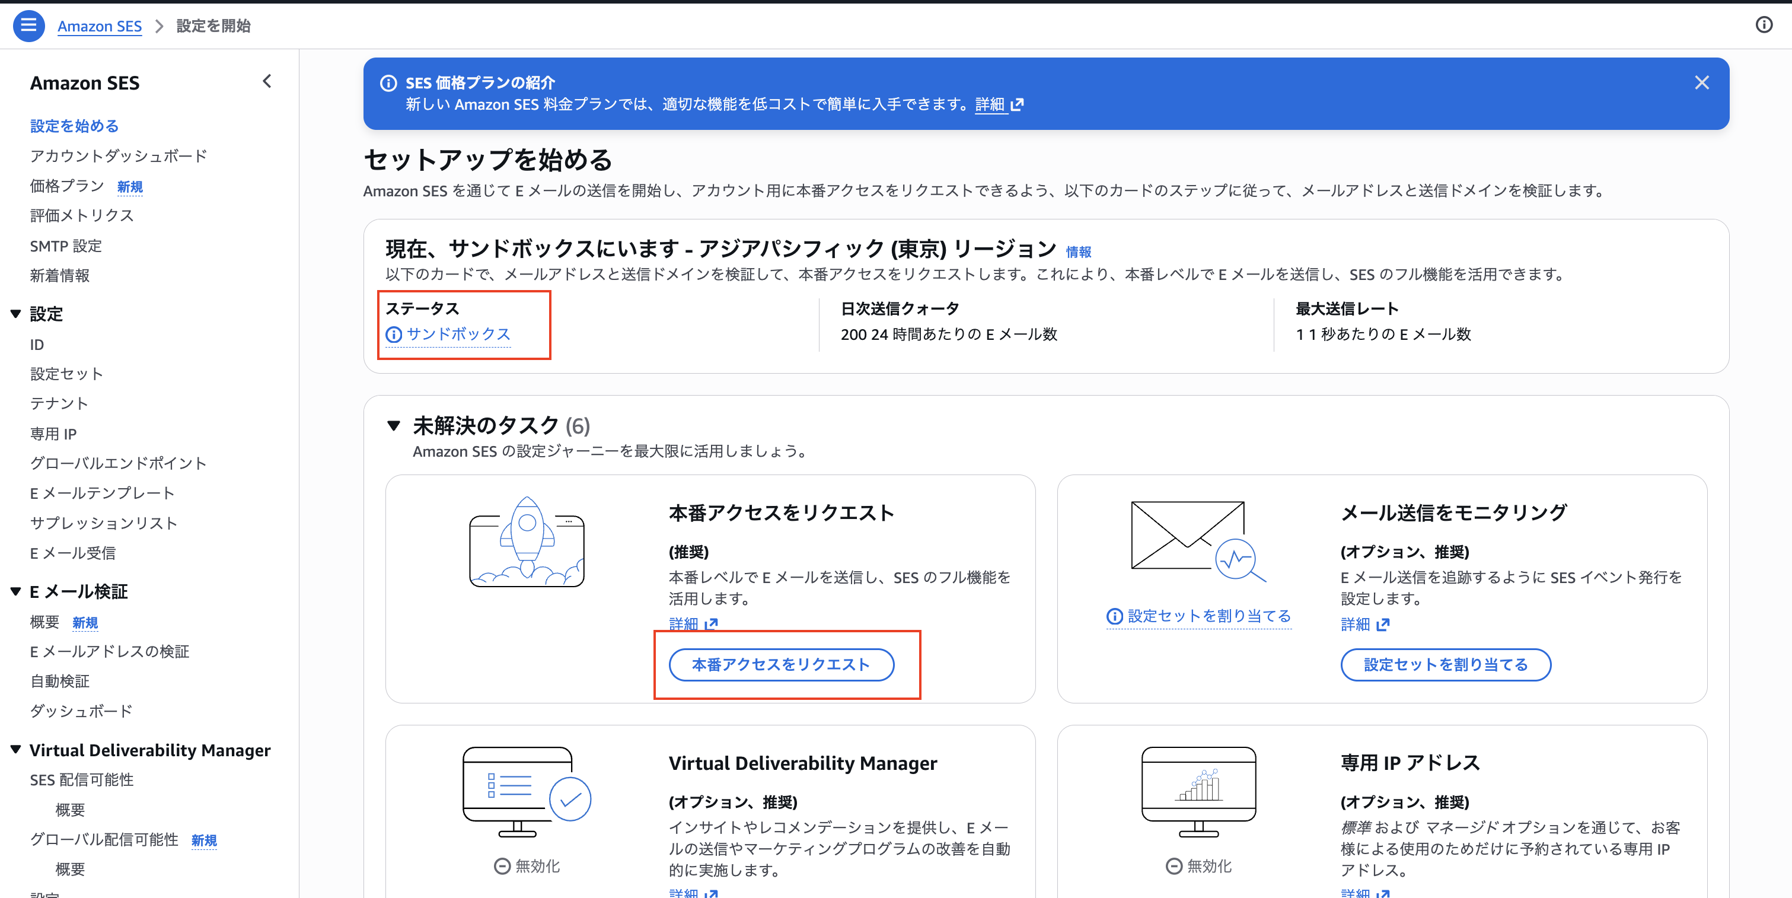Collapse the 設定 section in sidebar
This screenshot has height=898, width=1792.
point(15,314)
